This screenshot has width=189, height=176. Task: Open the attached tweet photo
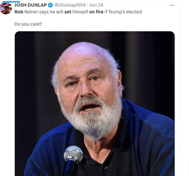click(95, 104)
